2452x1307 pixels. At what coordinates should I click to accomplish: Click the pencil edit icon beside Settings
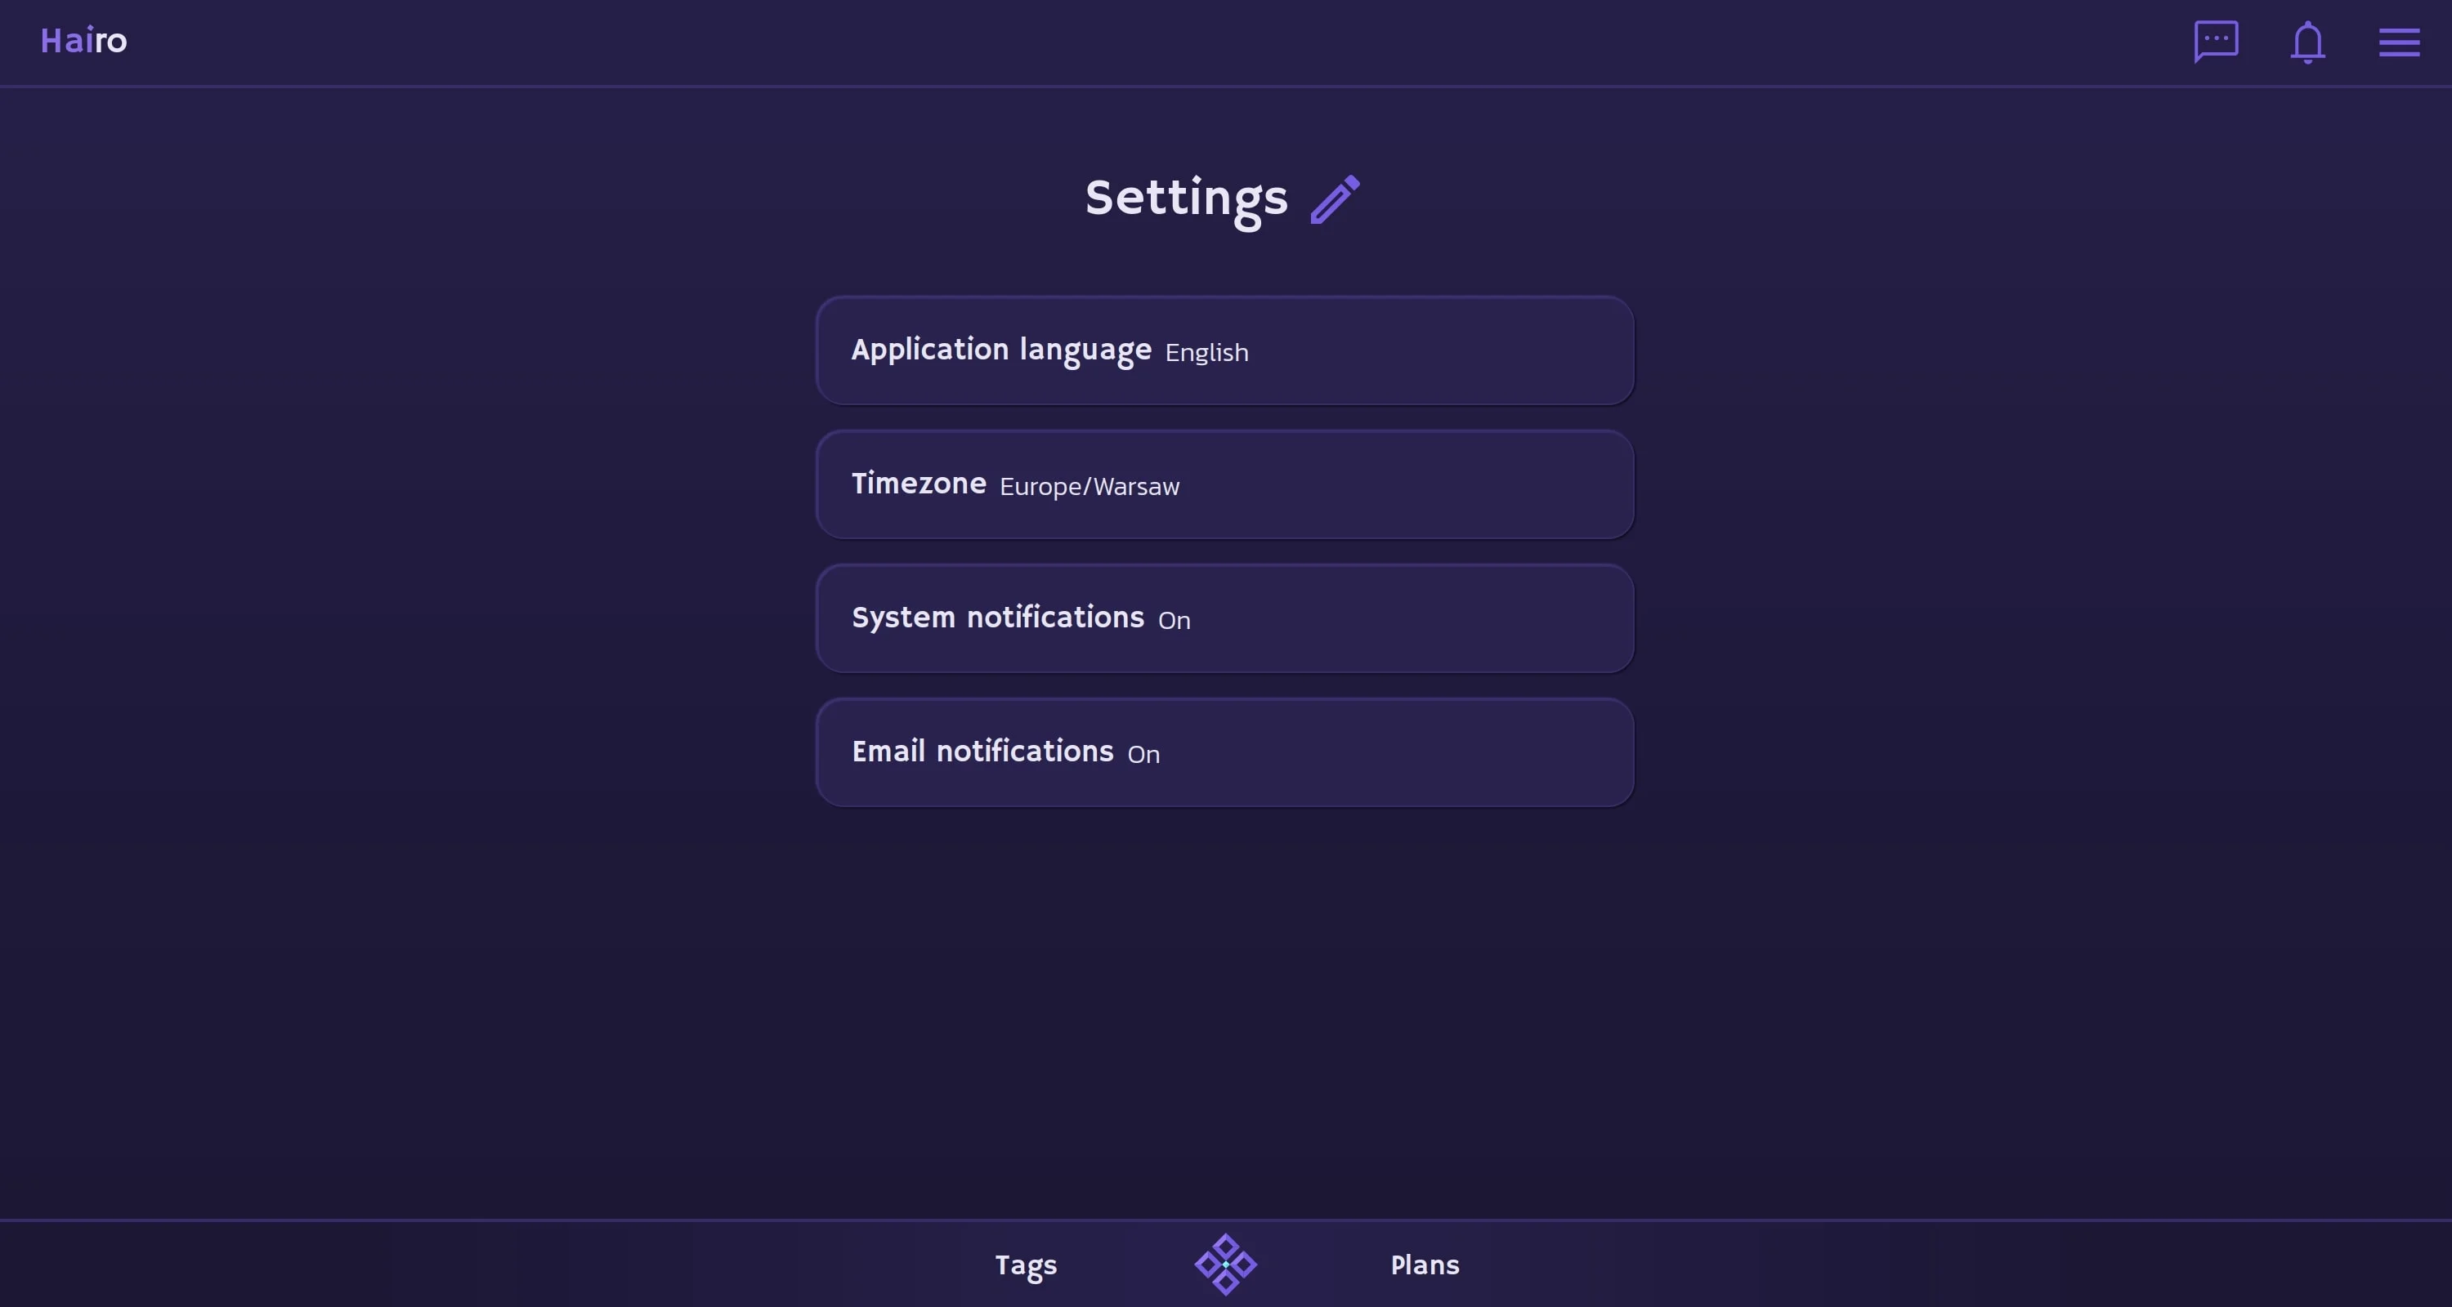1335,200
